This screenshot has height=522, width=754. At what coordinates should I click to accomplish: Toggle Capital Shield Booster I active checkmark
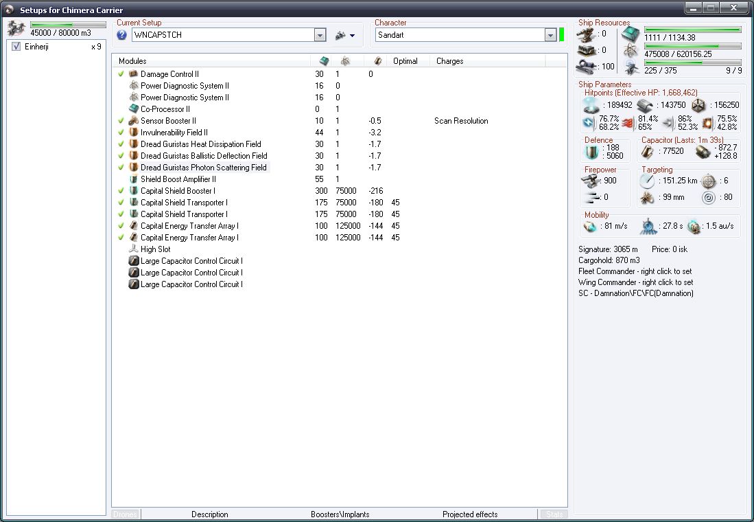[x=121, y=191]
